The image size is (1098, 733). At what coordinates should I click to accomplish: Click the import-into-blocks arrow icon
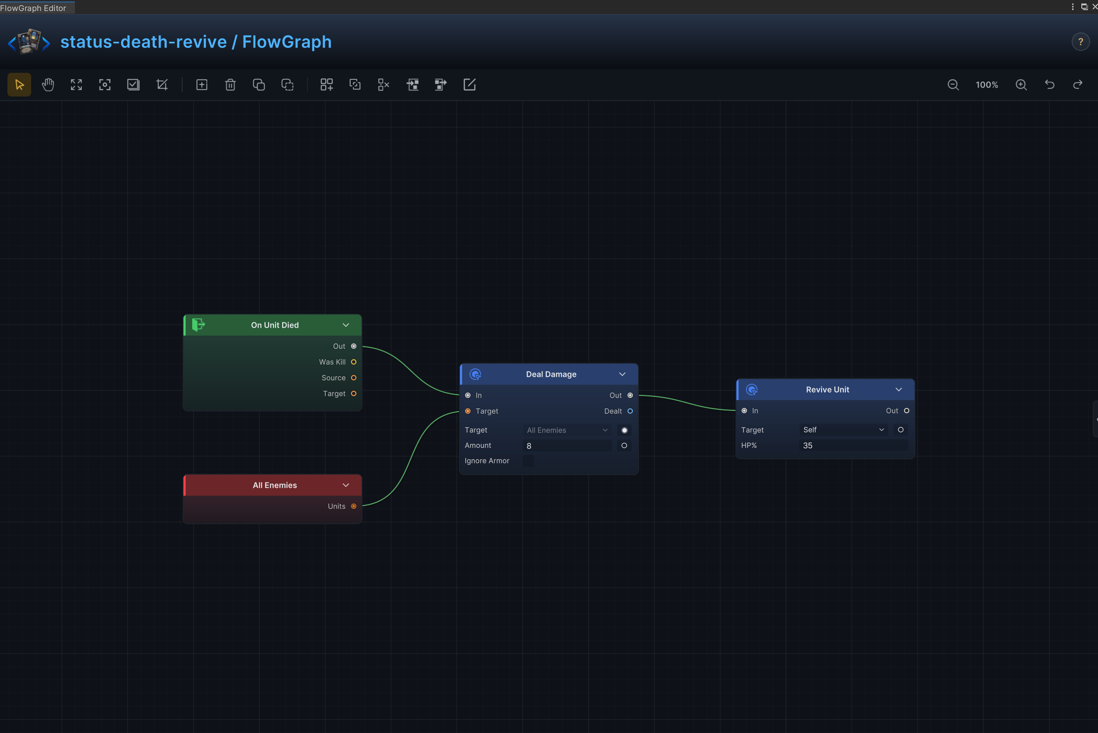[412, 85]
